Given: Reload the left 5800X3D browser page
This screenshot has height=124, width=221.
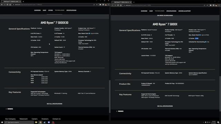Looking at the screenshot, I should coord(7,4).
